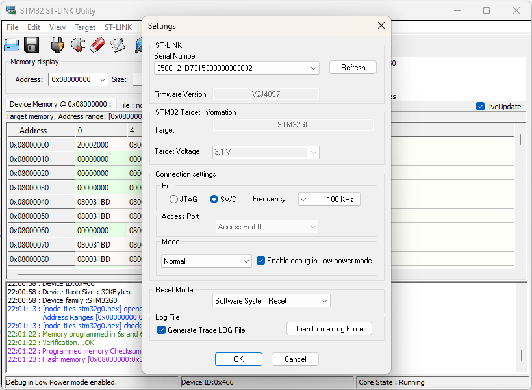Click the STM32 ST-LINK Utility title bar icon
Viewport: 532px width, 390px height.
(x=11, y=10)
